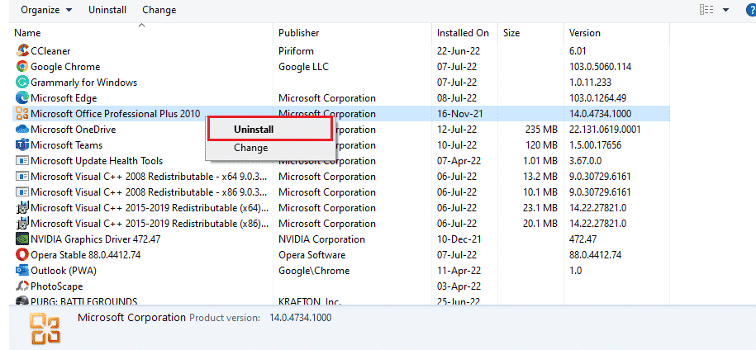Select the Opera Stable icon
Image resolution: width=756 pixels, height=350 pixels.
coord(22,255)
